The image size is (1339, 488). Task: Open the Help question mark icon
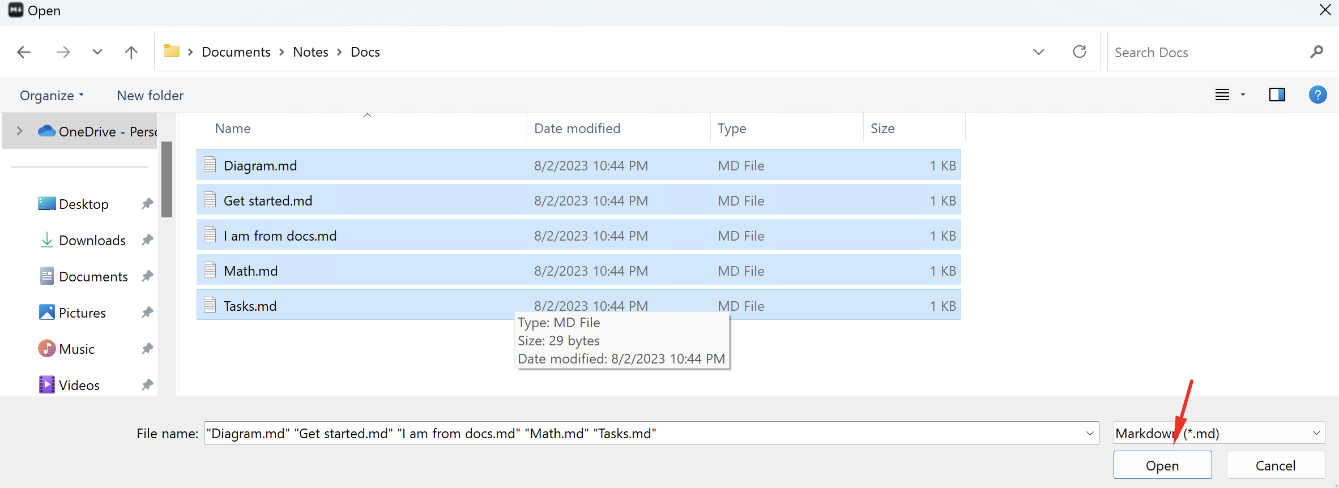tap(1317, 95)
